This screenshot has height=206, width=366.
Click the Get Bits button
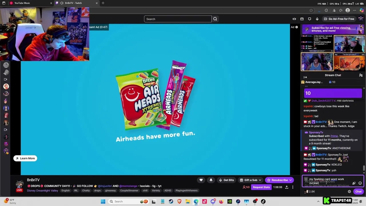pyautogui.click(x=226, y=180)
